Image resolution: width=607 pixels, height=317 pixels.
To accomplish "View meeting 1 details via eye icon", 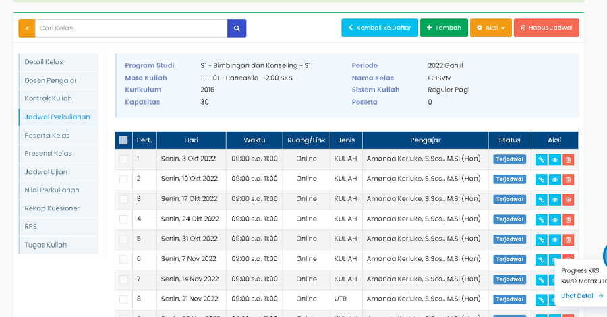I will [x=554, y=160].
